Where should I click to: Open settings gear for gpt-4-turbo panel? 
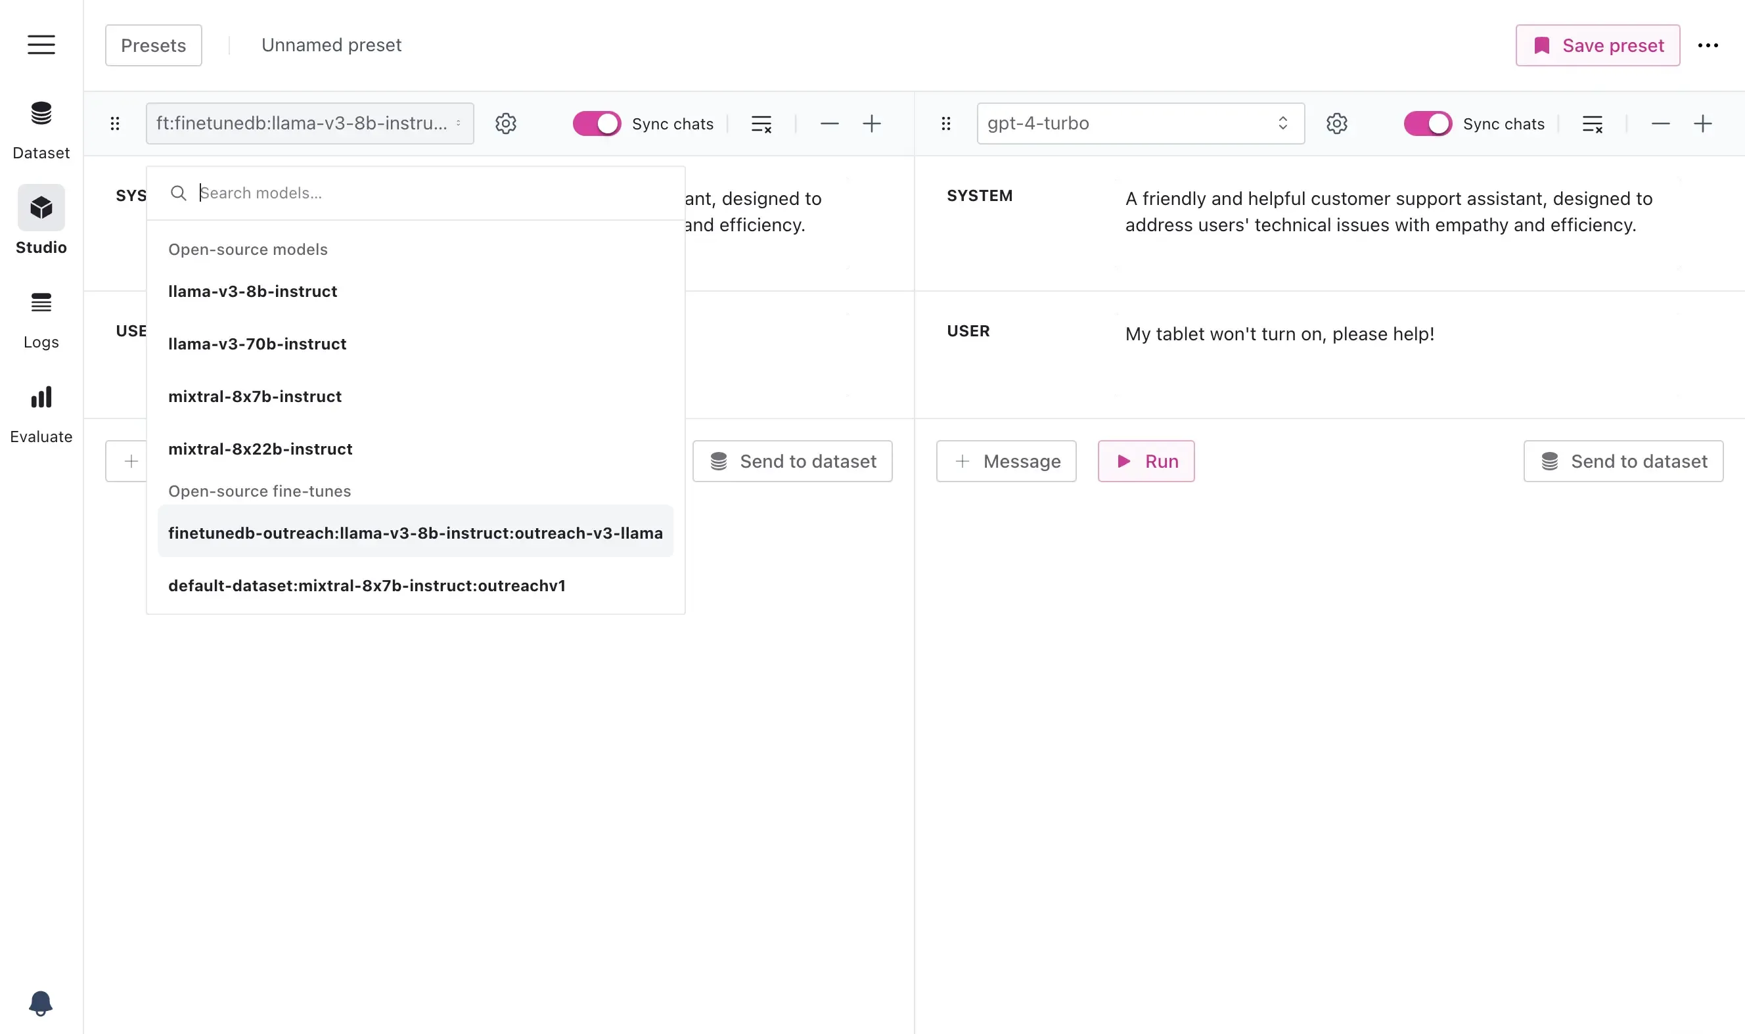(x=1336, y=124)
